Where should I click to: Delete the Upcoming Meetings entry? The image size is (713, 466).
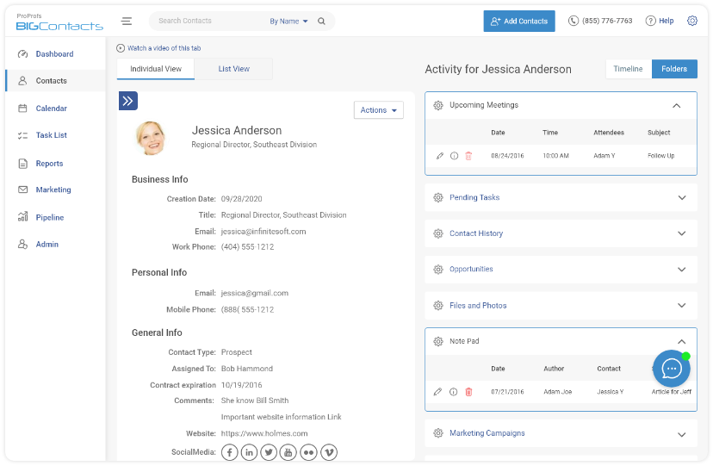click(x=468, y=156)
